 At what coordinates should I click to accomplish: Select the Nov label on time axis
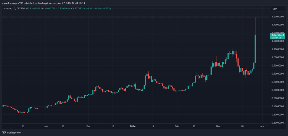[x=46, y=127]
